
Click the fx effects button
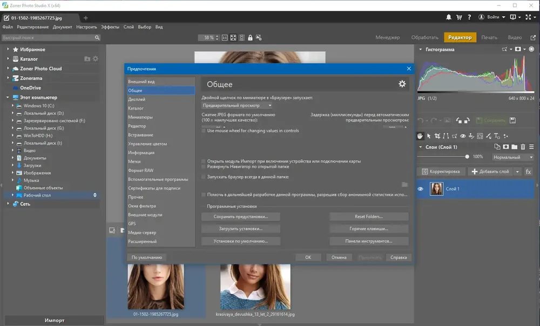coord(528,172)
